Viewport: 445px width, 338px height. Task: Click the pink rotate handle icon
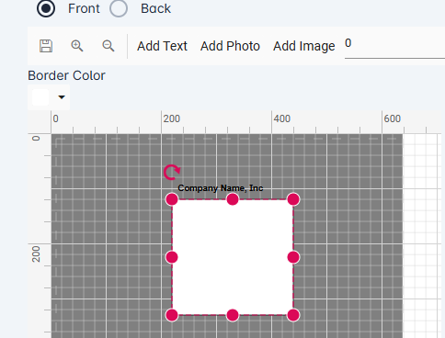click(x=172, y=172)
